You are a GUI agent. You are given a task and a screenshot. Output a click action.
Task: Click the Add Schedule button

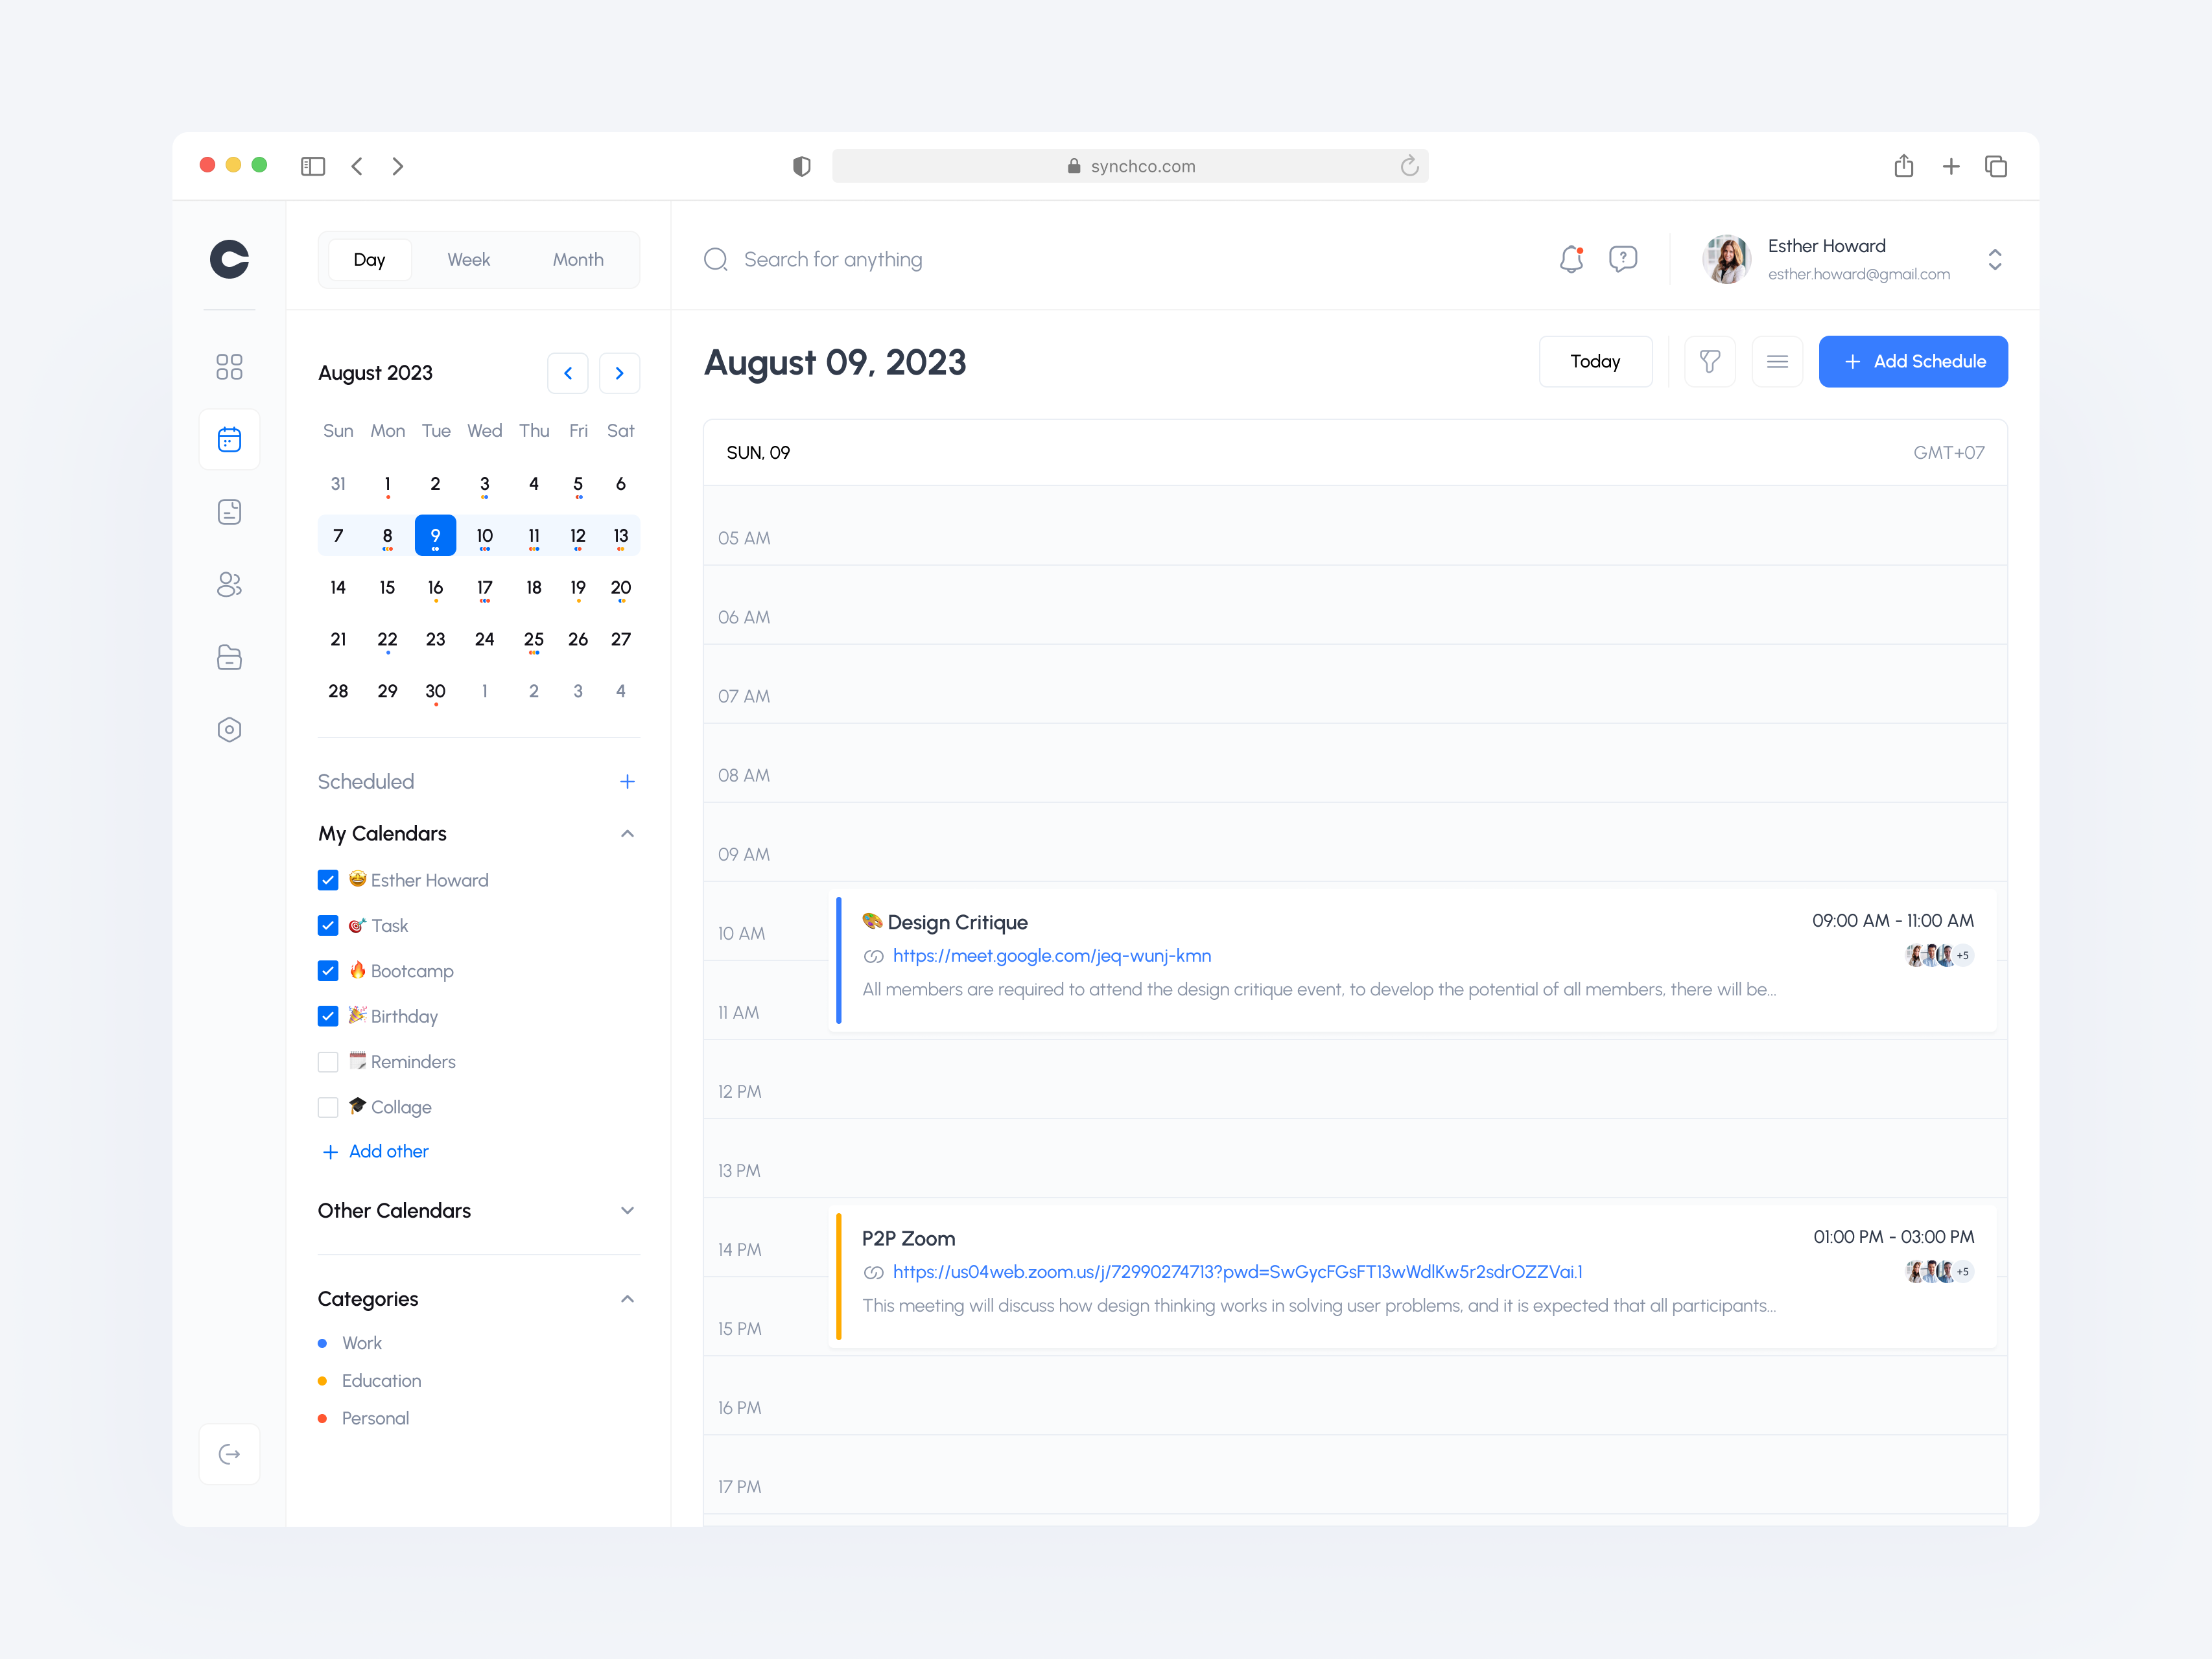[1913, 361]
